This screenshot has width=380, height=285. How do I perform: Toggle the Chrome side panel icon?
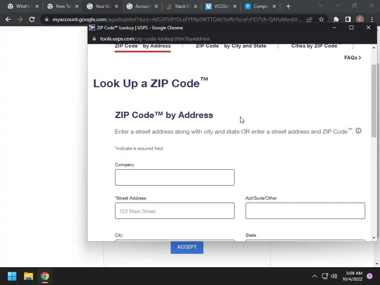(348, 19)
